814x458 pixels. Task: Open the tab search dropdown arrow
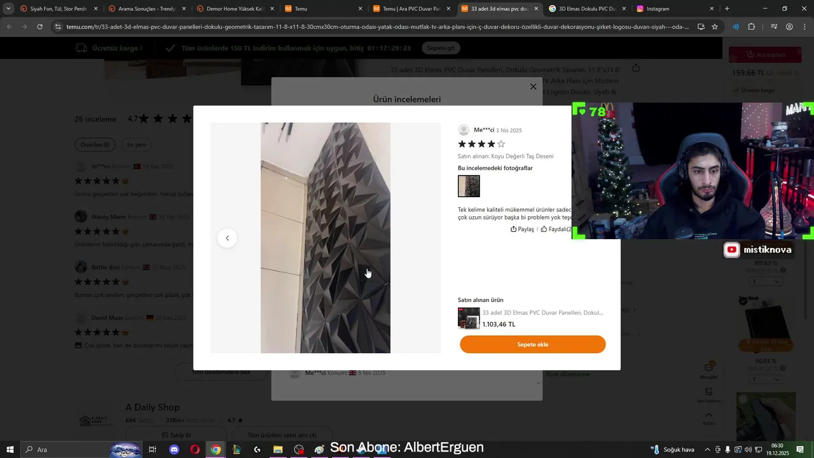[x=8, y=9]
